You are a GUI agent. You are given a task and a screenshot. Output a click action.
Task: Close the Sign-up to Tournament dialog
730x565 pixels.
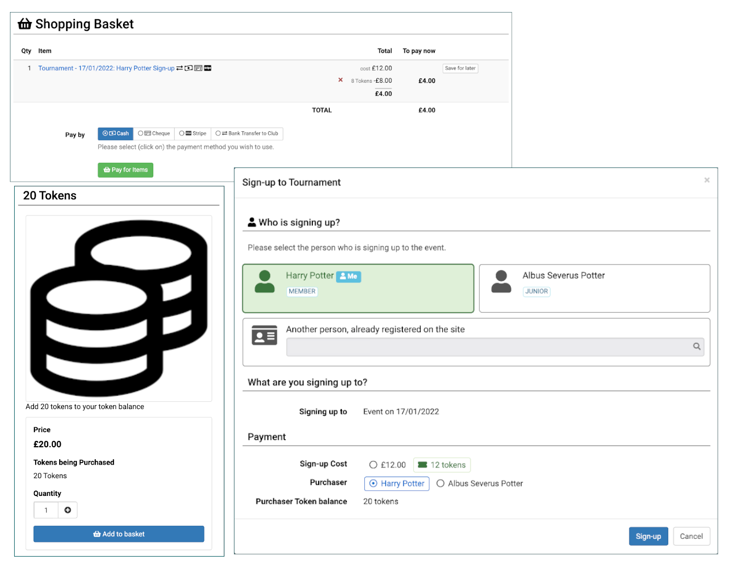point(706,180)
